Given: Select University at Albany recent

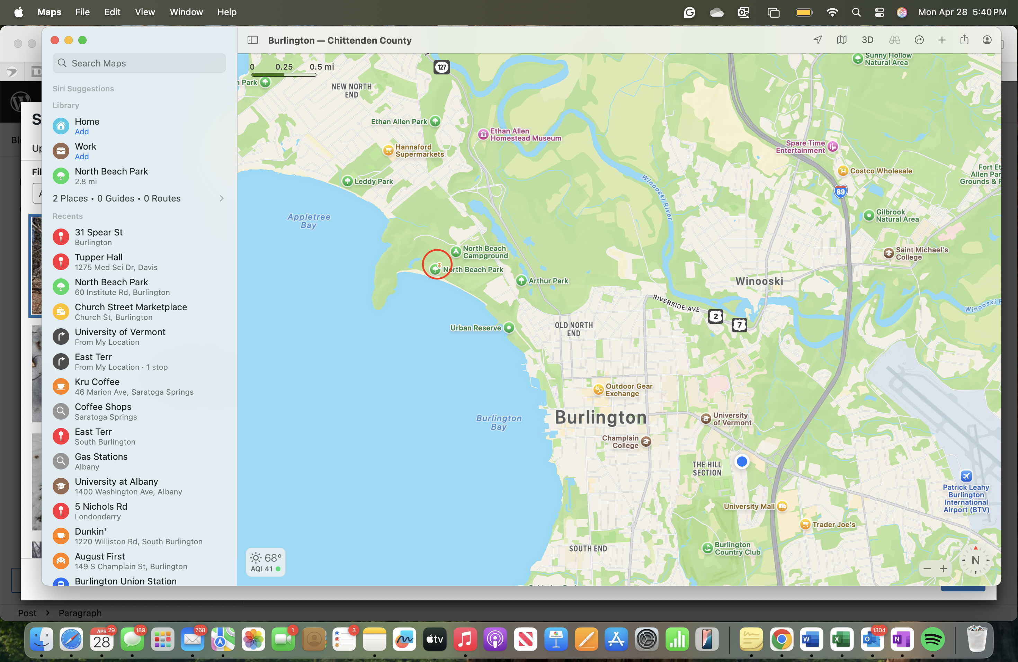Looking at the screenshot, I should click(x=139, y=486).
